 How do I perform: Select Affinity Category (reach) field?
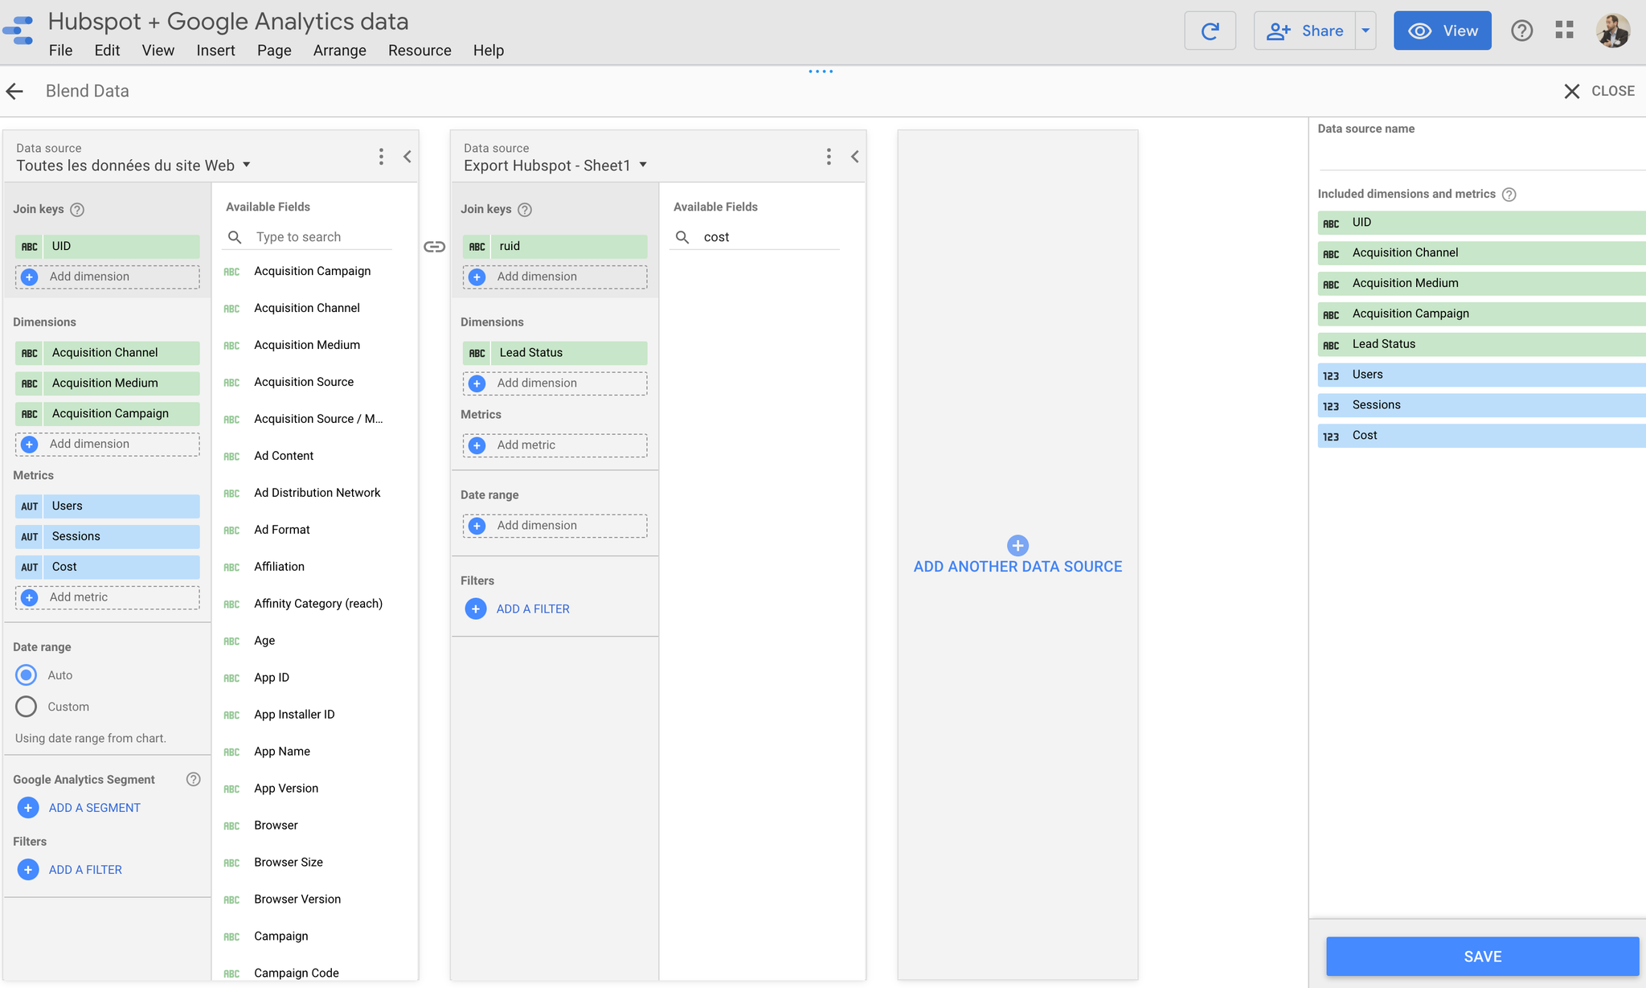click(318, 604)
